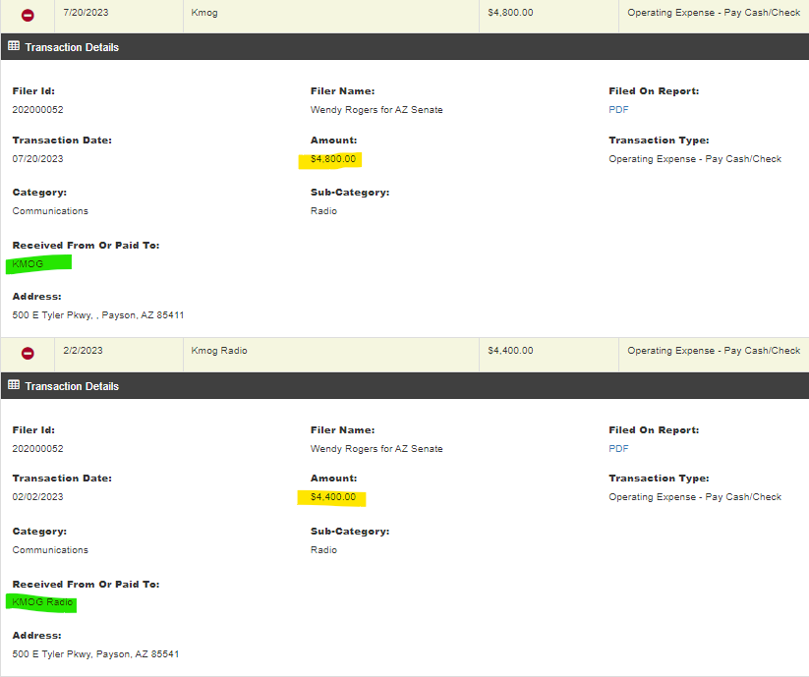The width and height of the screenshot is (809, 677).
Task: Click the $4,800.00 cell in the top summary row
Action: click(549, 16)
